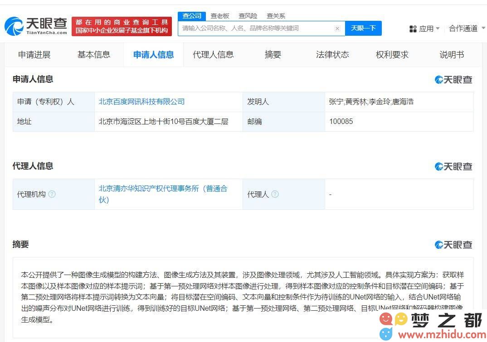Switch to the 申请进展 tab

click(x=34, y=55)
